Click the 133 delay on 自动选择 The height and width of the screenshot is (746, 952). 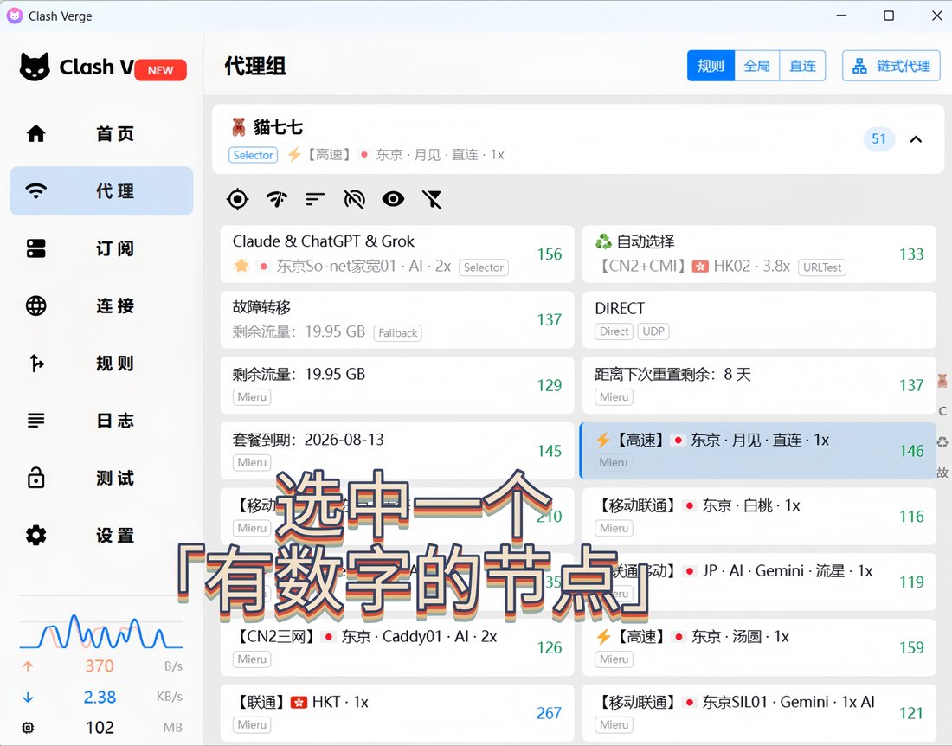pyautogui.click(x=911, y=254)
